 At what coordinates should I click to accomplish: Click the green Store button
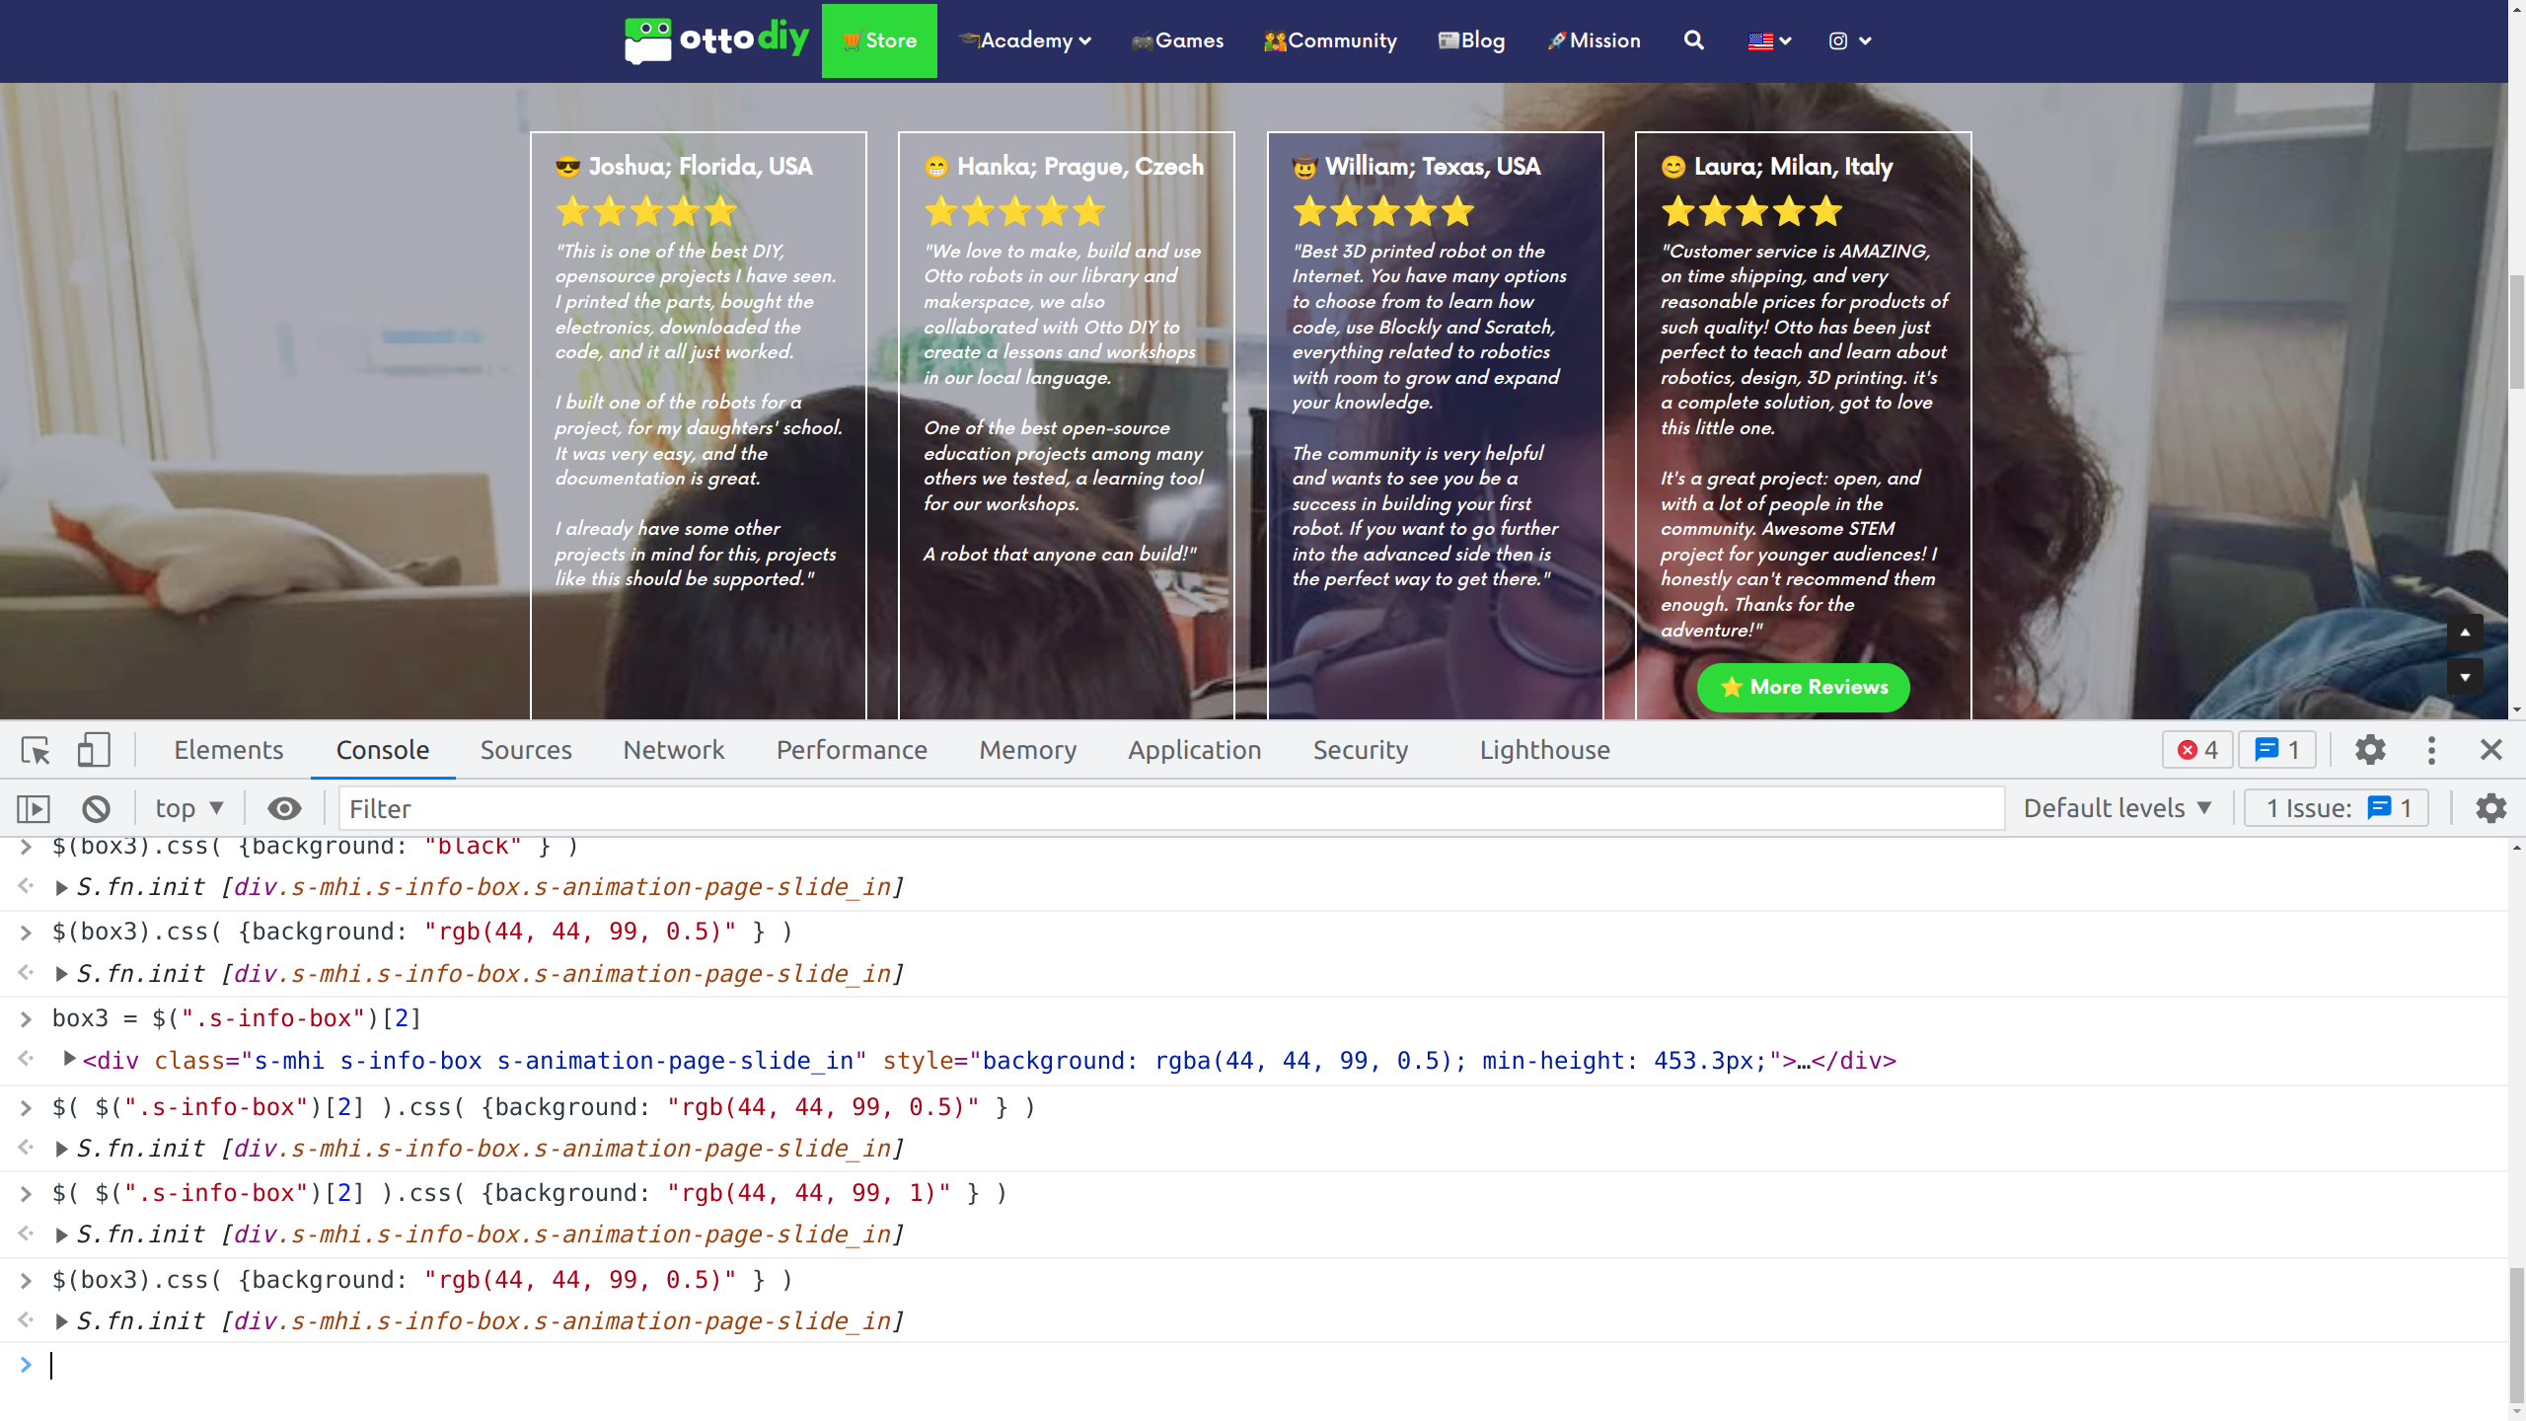878,40
